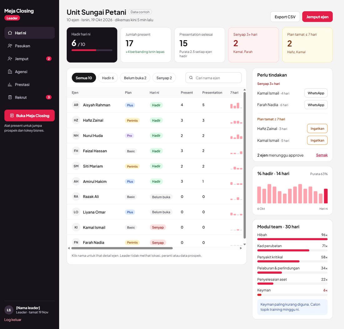The image size is (344, 329).
Task: Open the Semak link for pending approvals
Action: coord(322,155)
